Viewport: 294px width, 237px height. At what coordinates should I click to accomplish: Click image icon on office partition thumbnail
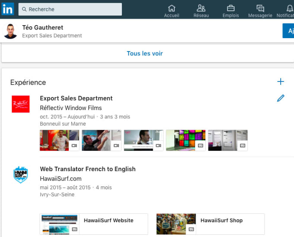(x=243, y=146)
